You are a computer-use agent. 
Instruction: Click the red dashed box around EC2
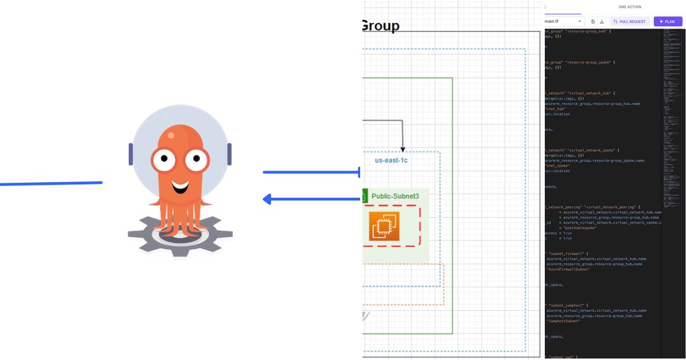tap(392, 227)
